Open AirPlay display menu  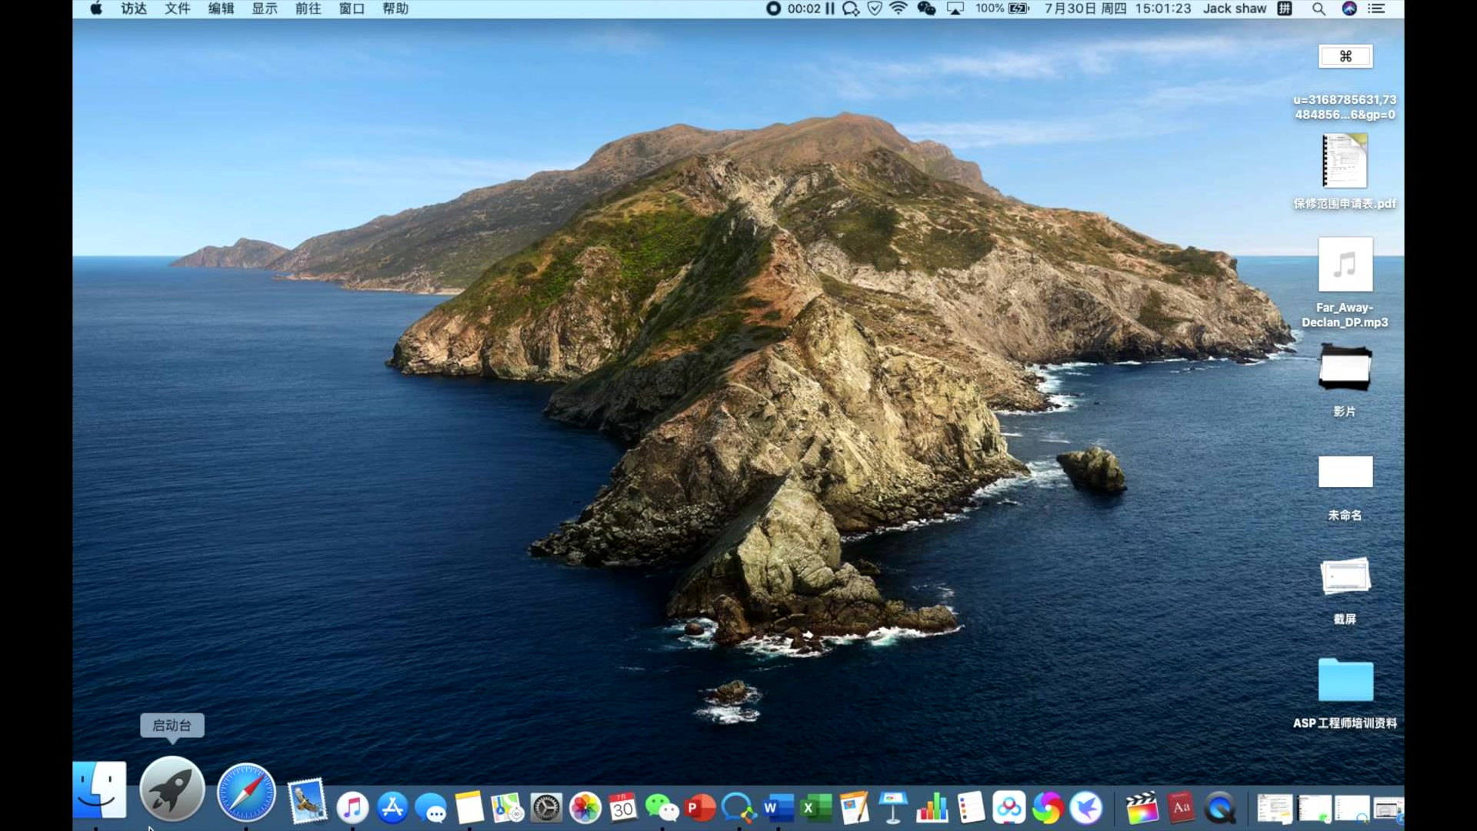pyautogui.click(x=955, y=8)
